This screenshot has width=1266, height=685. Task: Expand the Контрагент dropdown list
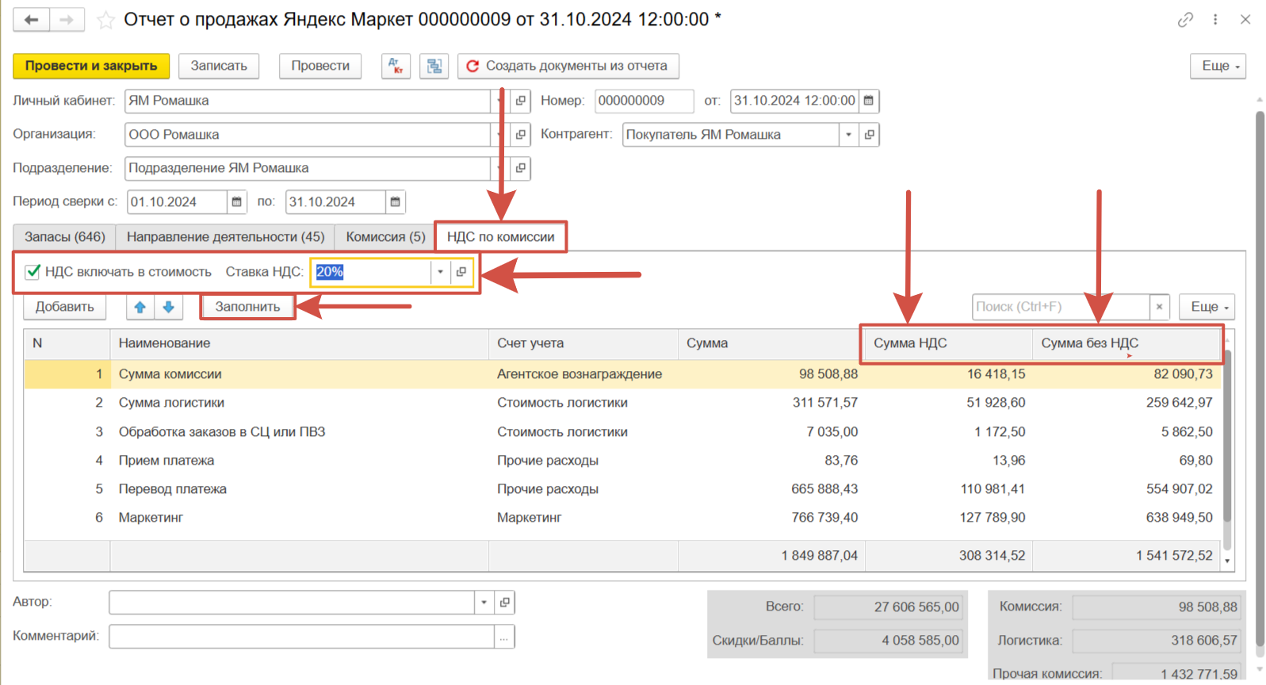[x=848, y=135]
